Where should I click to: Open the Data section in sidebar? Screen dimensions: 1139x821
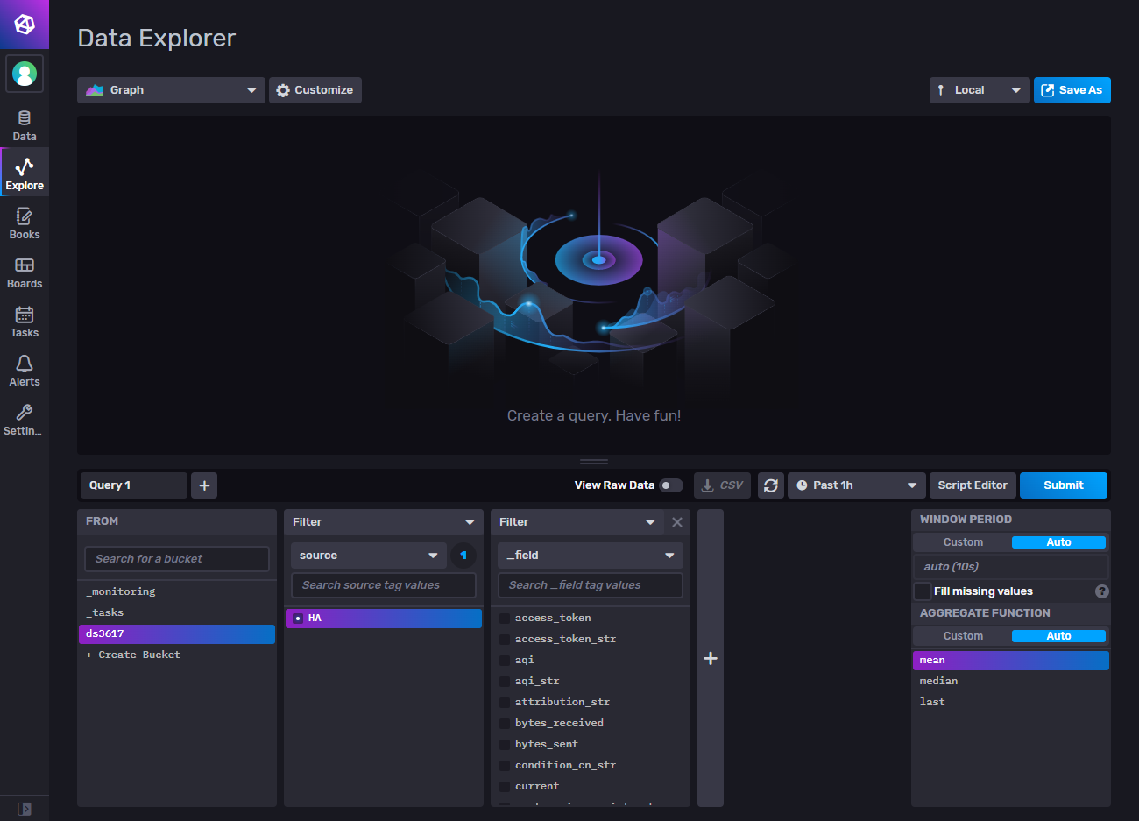(x=25, y=125)
